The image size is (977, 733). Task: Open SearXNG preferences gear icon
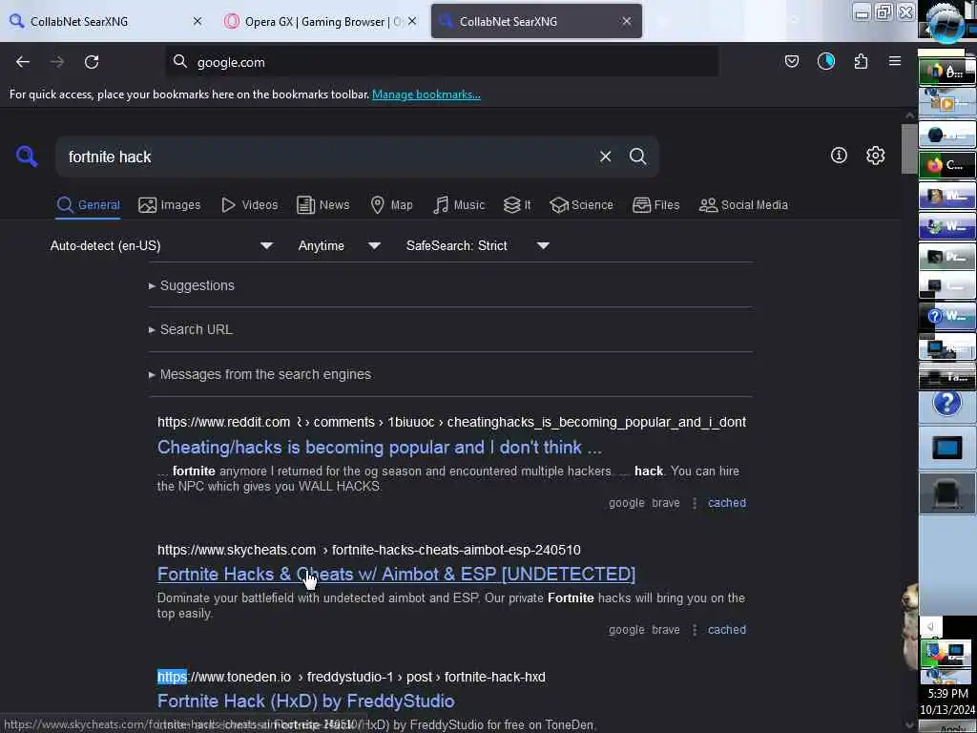tap(876, 156)
